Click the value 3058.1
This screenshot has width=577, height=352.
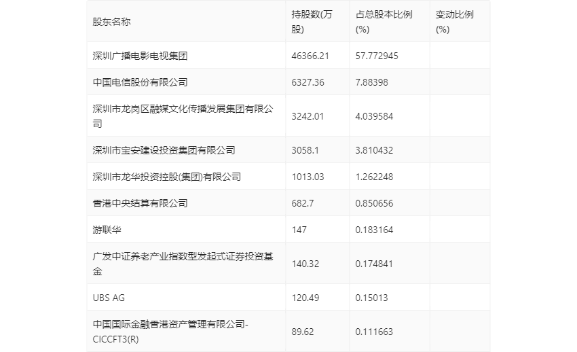(305, 150)
